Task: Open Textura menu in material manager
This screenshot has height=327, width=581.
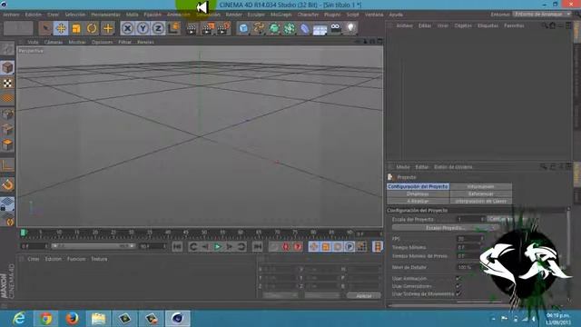Action: coord(99,259)
